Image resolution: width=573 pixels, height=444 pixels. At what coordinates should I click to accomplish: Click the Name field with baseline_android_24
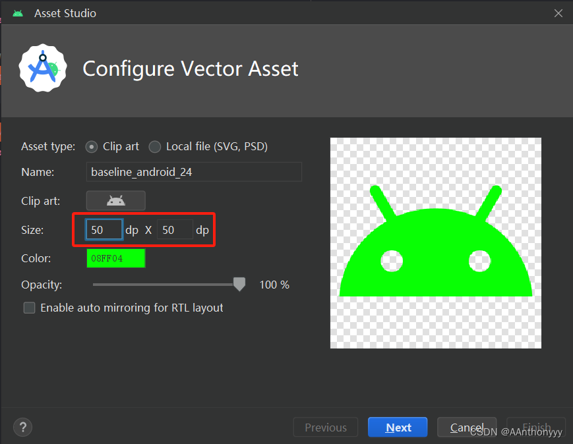tap(194, 172)
